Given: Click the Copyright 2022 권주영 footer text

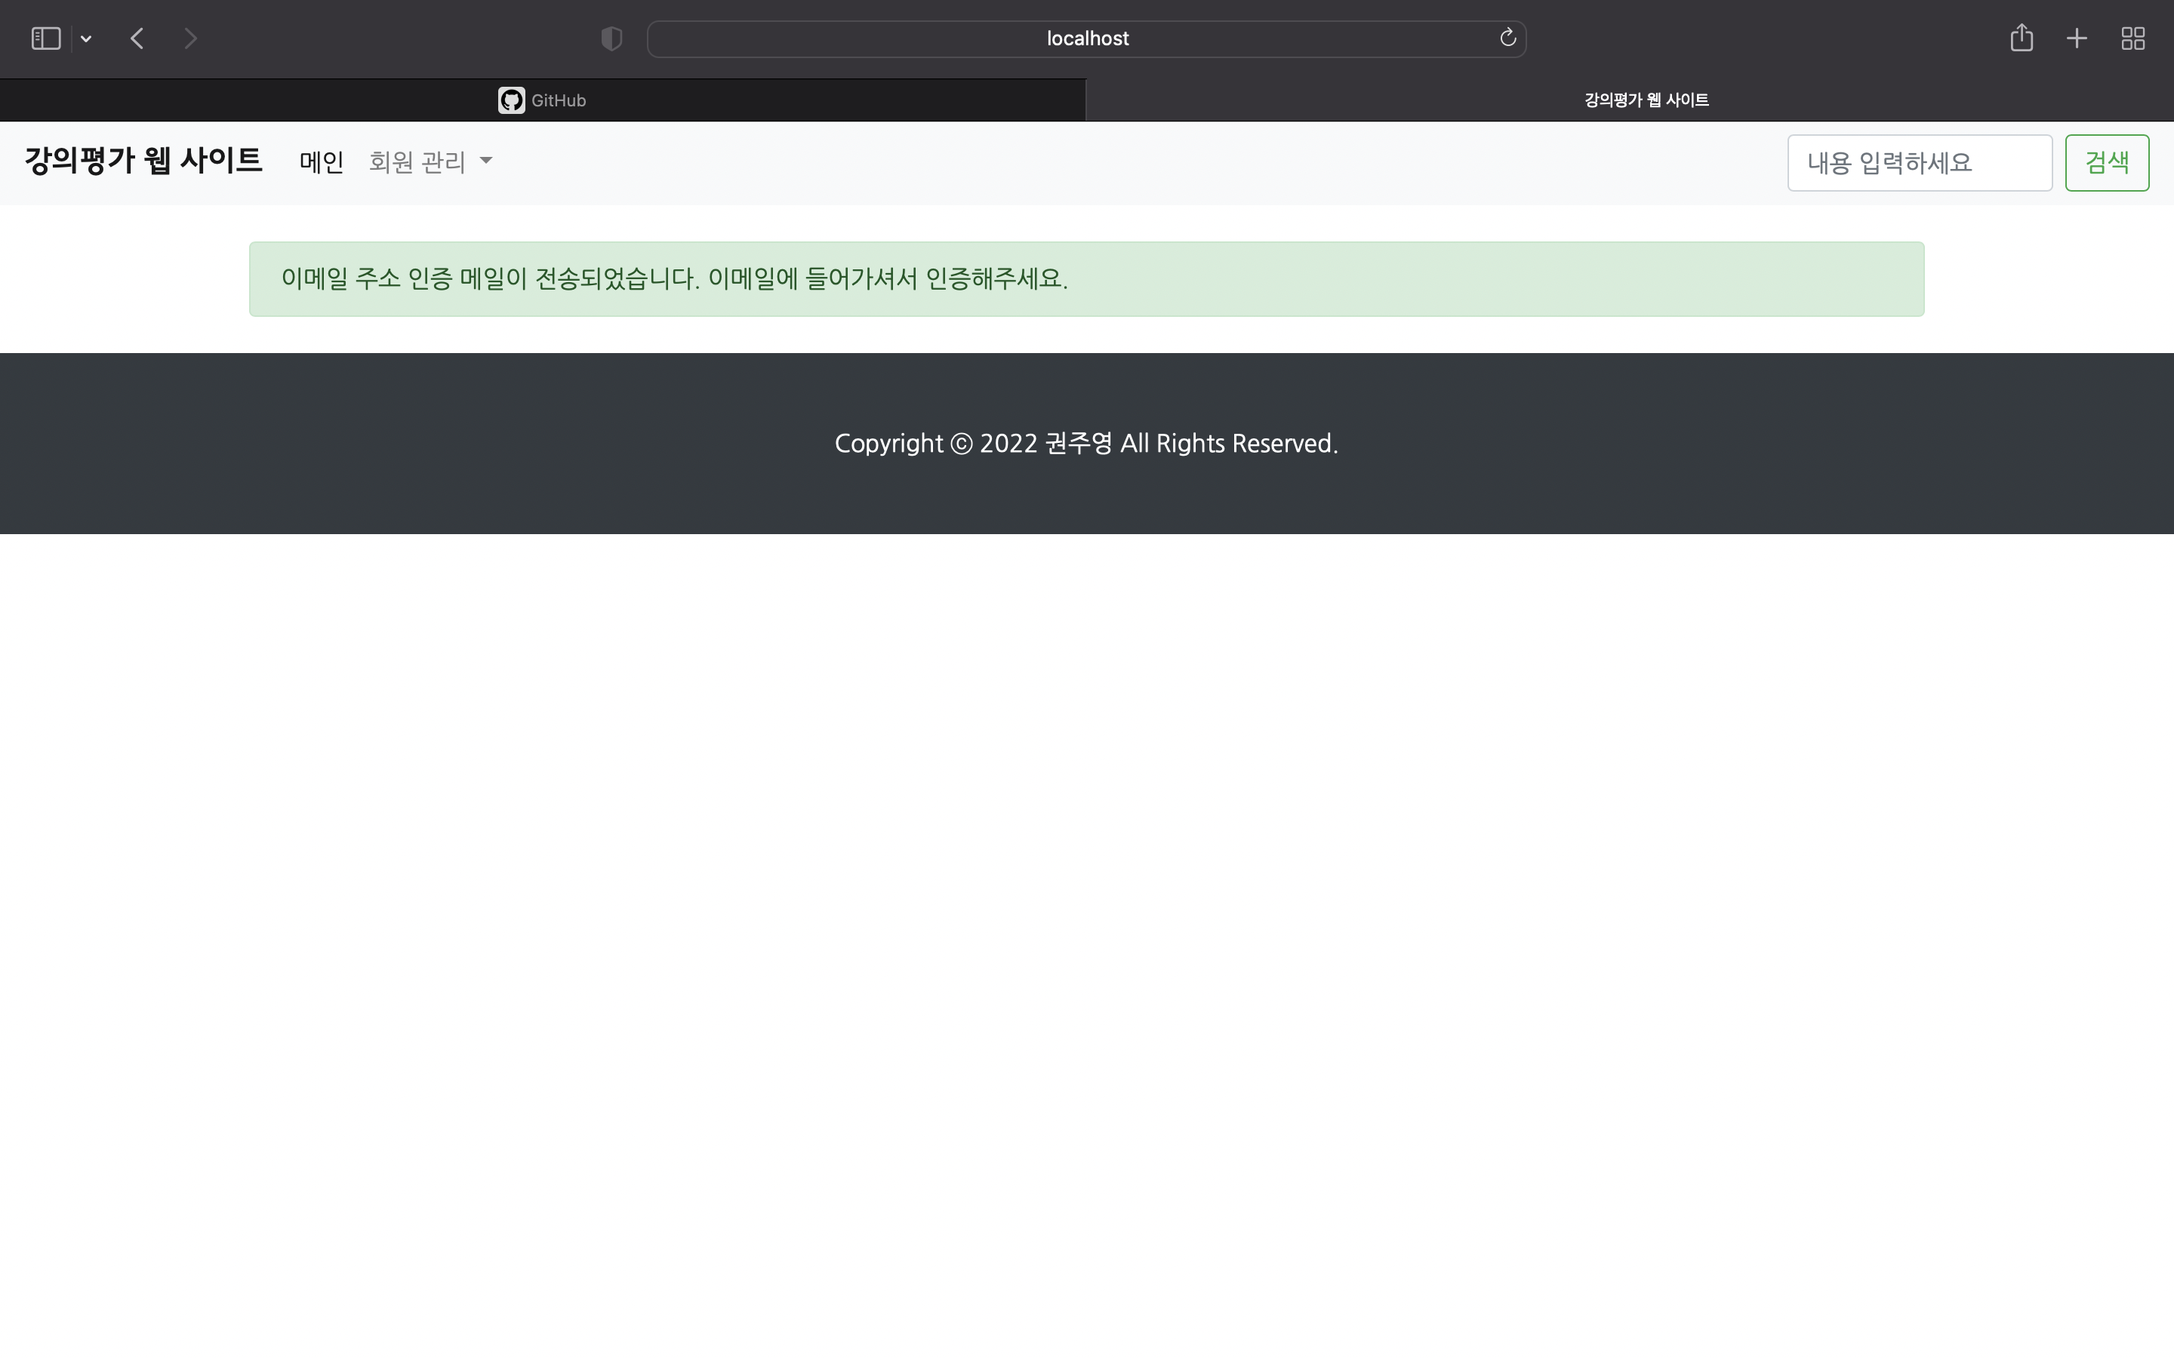Looking at the screenshot, I should pos(1086,444).
